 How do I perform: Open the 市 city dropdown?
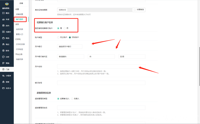(101, 57)
